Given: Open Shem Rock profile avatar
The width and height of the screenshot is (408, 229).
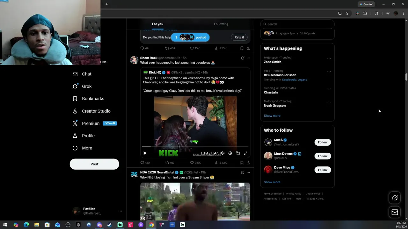Looking at the screenshot, I should [x=134, y=60].
